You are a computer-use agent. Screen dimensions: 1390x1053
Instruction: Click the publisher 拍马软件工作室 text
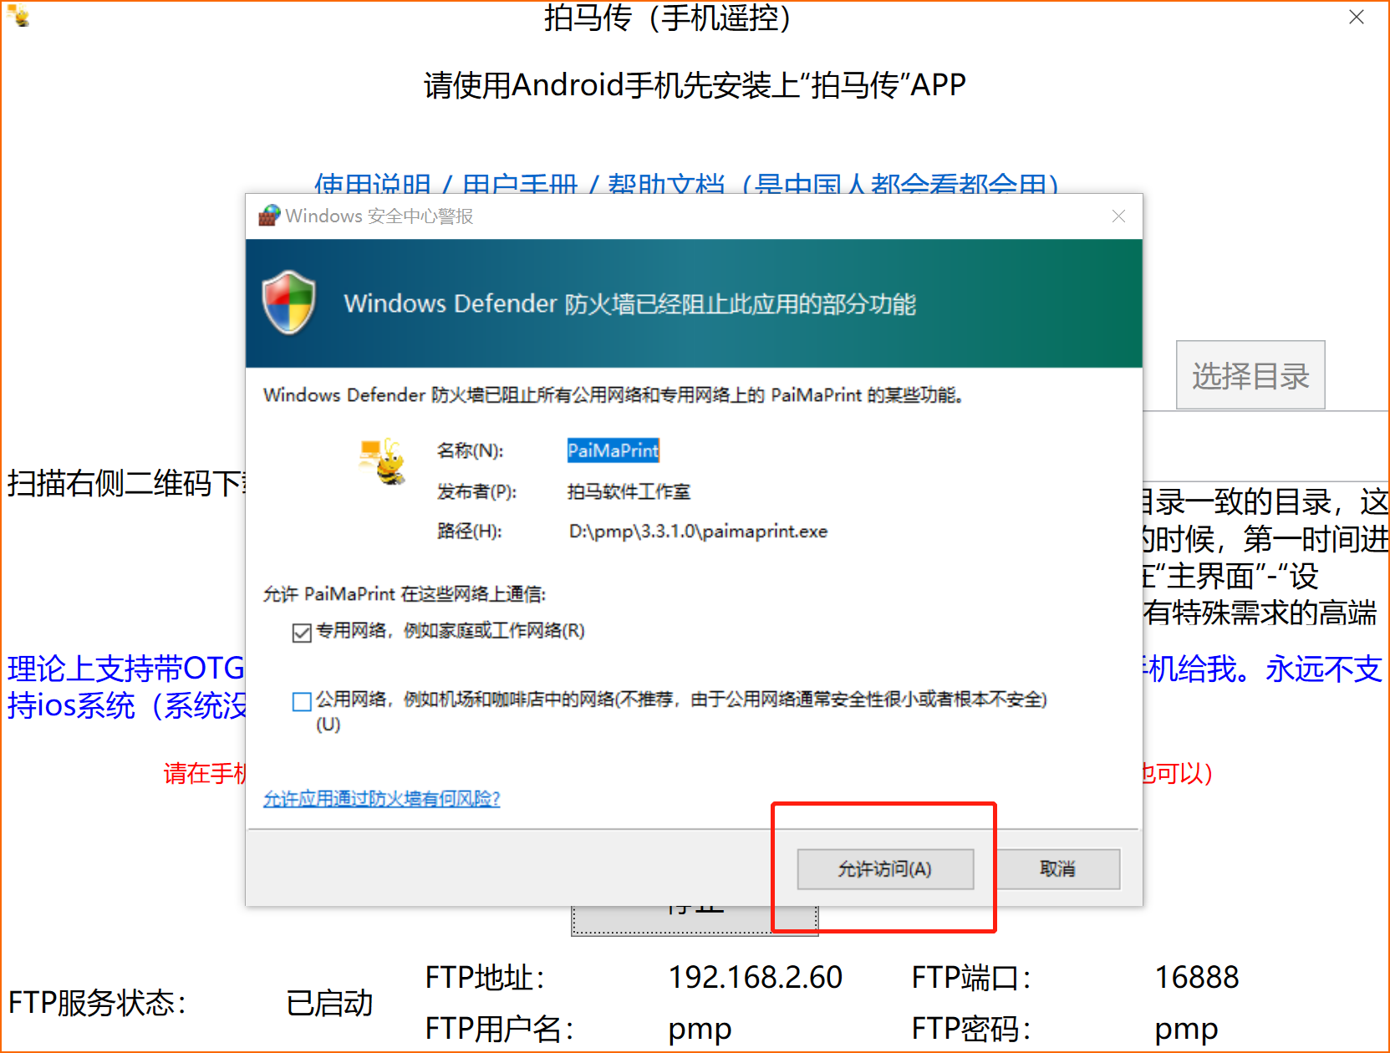629,491
